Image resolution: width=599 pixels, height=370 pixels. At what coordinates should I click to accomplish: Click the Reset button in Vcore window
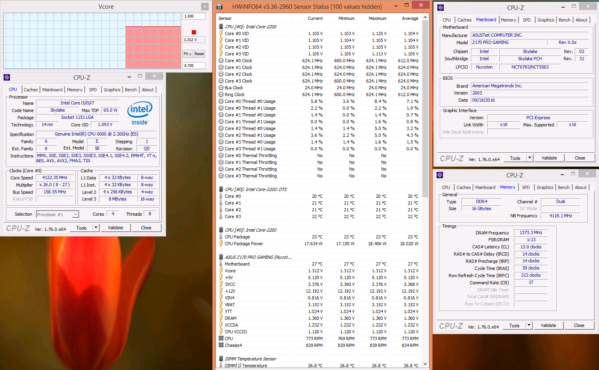click(x=200, y=54)
